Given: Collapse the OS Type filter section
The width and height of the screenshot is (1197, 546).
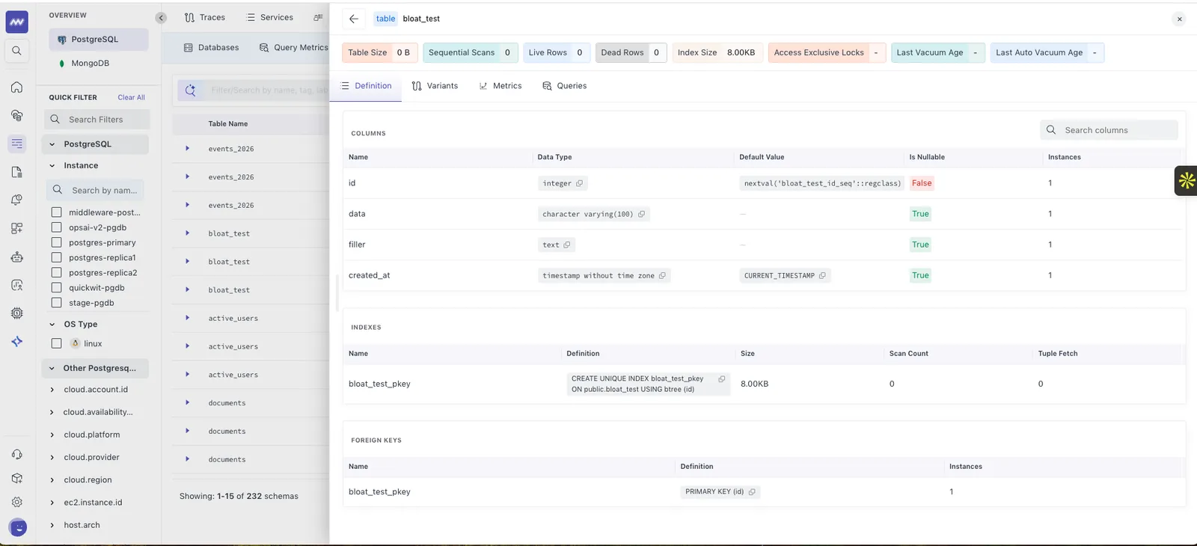Looking at the screenshot, I should [x=52, y=325].
